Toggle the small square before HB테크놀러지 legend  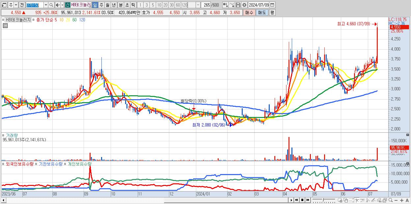(4, 20)
